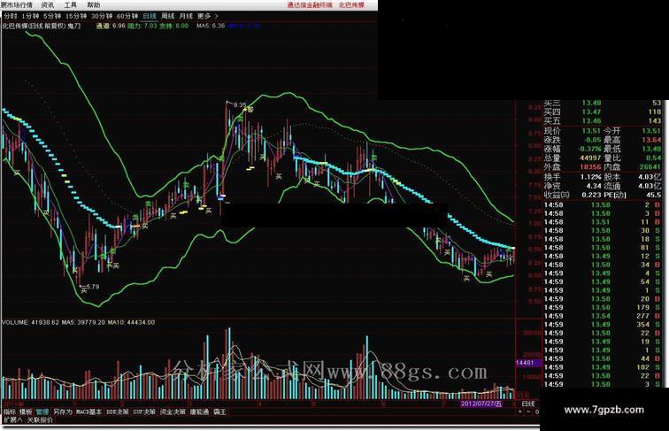Select the 资金决策 indicator tab

pyautogui.click(x=173, y=412)
